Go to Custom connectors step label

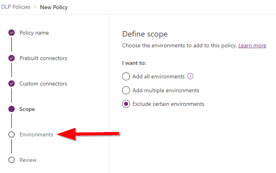click(x=43, y=84)
